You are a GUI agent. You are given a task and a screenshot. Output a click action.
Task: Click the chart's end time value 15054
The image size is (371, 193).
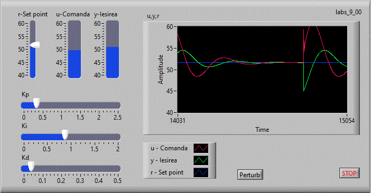(347, 121)
